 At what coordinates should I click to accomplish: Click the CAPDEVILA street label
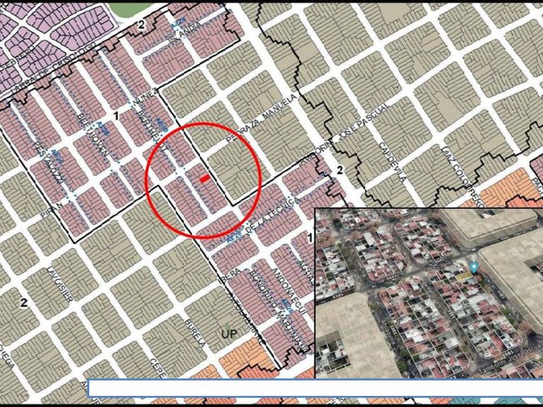pyautogui.click(x=392, y=163)
